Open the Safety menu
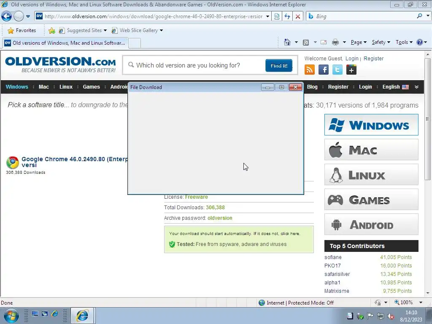 click(x=381, y=42)
